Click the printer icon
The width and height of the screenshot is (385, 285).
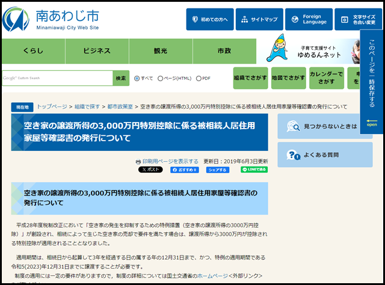[138, 162]
